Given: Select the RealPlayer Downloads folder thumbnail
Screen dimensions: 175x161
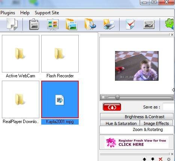Looking at the screenshot, I should 21,99.
